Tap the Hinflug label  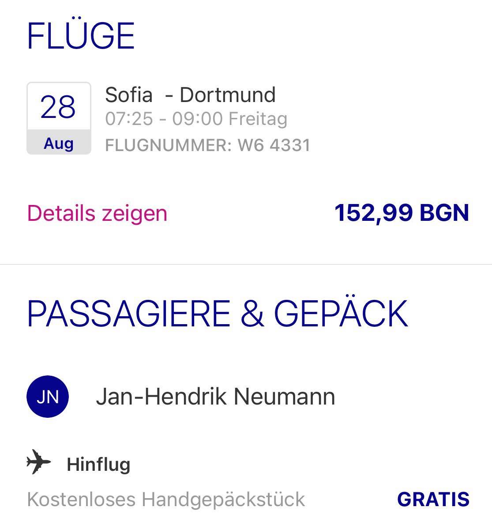coord(98,465)
